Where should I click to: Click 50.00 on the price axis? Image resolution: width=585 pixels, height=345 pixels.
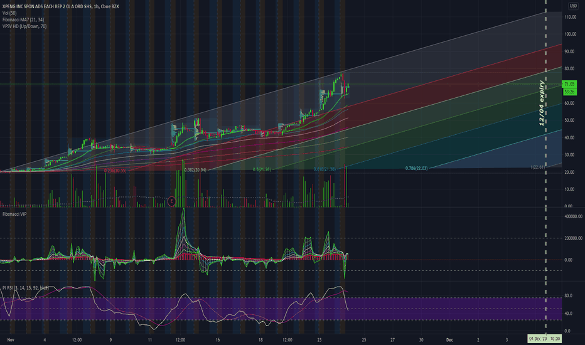[x=569, y=120]
